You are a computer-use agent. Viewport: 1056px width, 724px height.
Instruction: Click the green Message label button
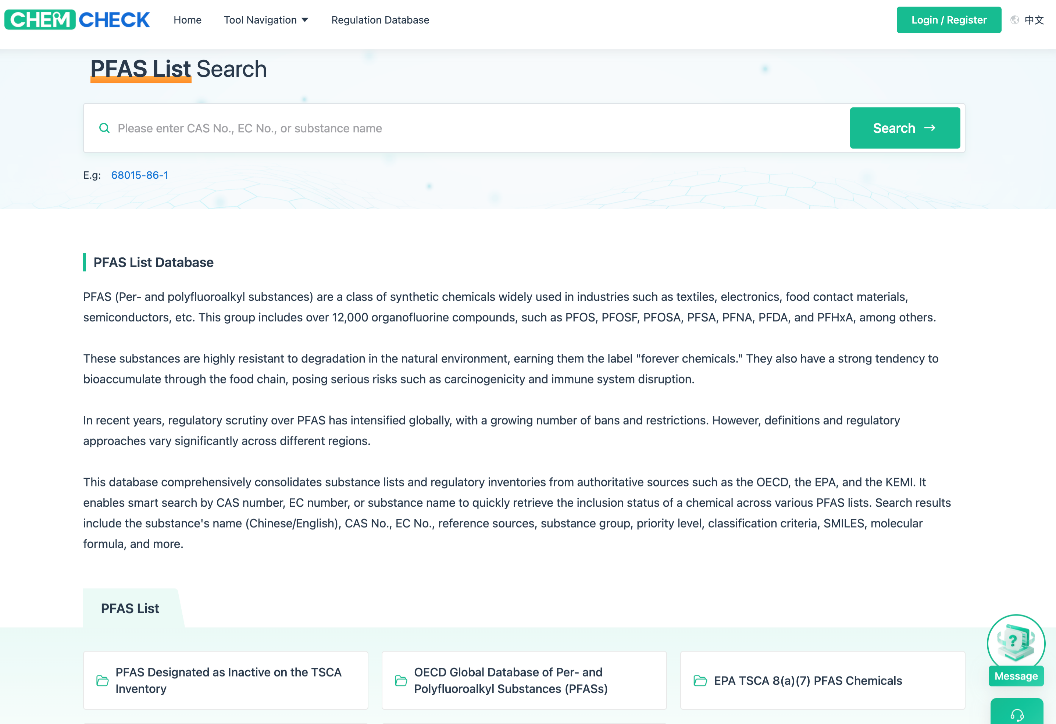coord(1016,676)
